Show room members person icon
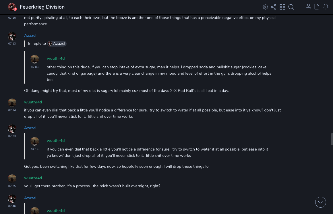Viewport: 333px width, 214px height. [x=308, y=7]
